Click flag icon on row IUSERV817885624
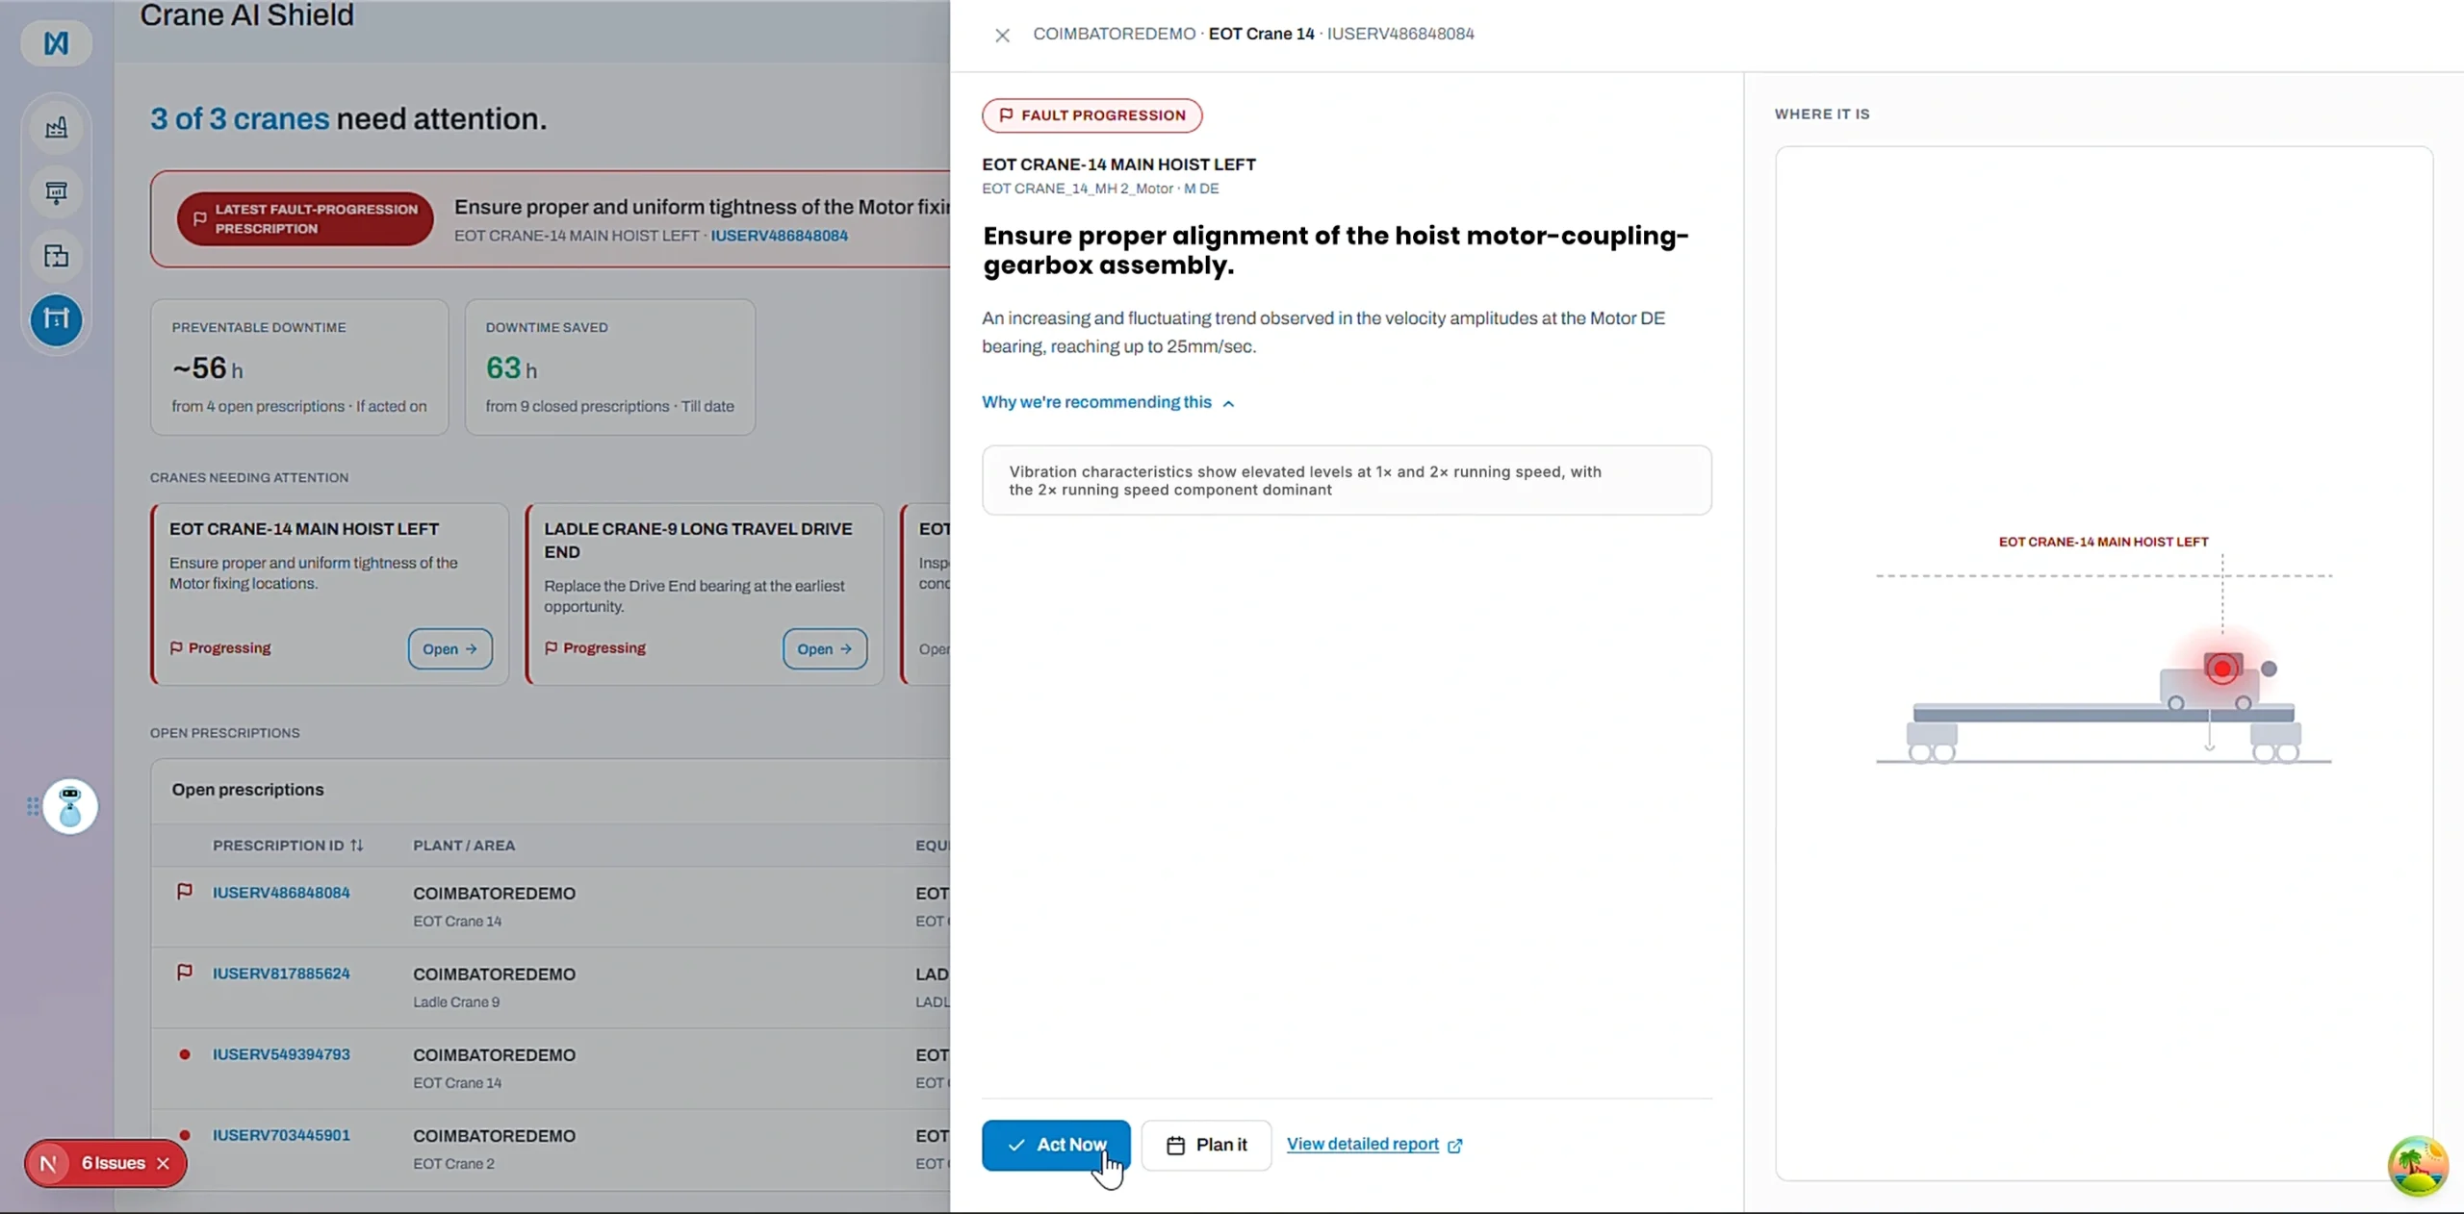The image size is (2464, 1214). pyautogui.click(x=185, y=973)
